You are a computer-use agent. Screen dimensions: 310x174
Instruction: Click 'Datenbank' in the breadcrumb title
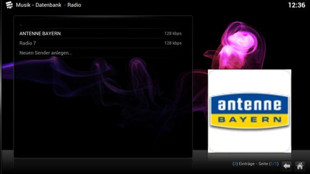pyautogui.click(x=48, y=5)
